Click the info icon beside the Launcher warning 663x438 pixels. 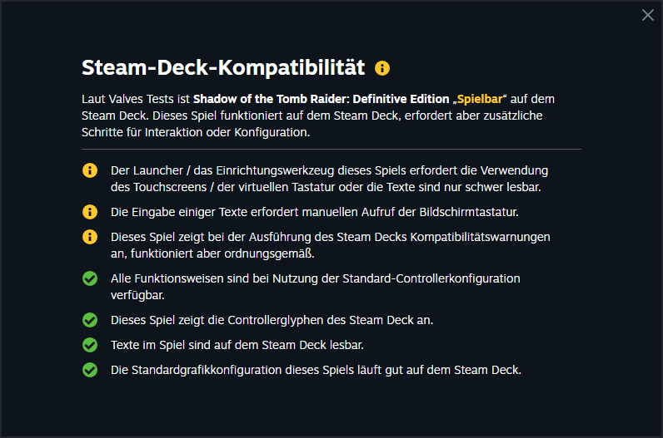click(90, 170)
